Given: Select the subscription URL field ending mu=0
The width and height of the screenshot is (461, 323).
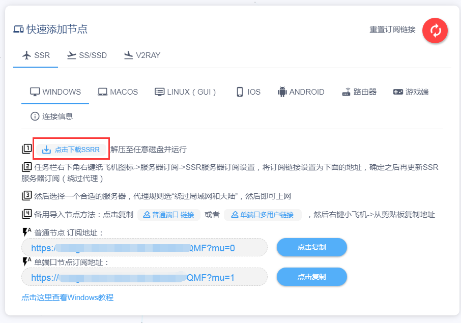Looking at the screenshot, I should [145, 248].
